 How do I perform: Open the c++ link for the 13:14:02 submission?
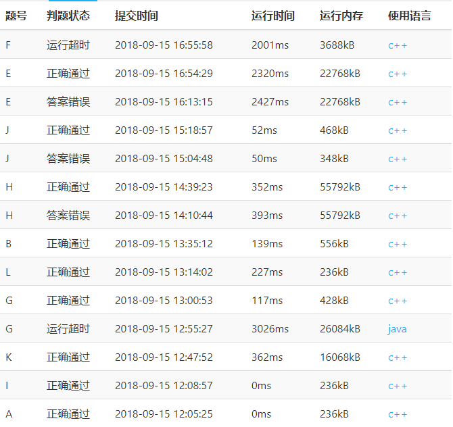[x=398, y=272]
